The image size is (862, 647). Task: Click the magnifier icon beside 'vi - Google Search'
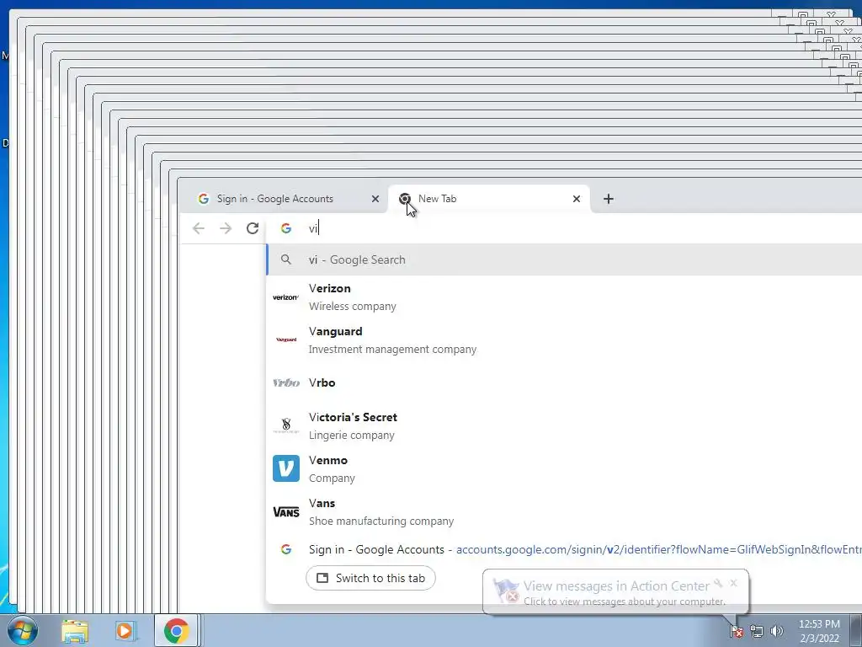pyautogui.click(x=286, y=259)
